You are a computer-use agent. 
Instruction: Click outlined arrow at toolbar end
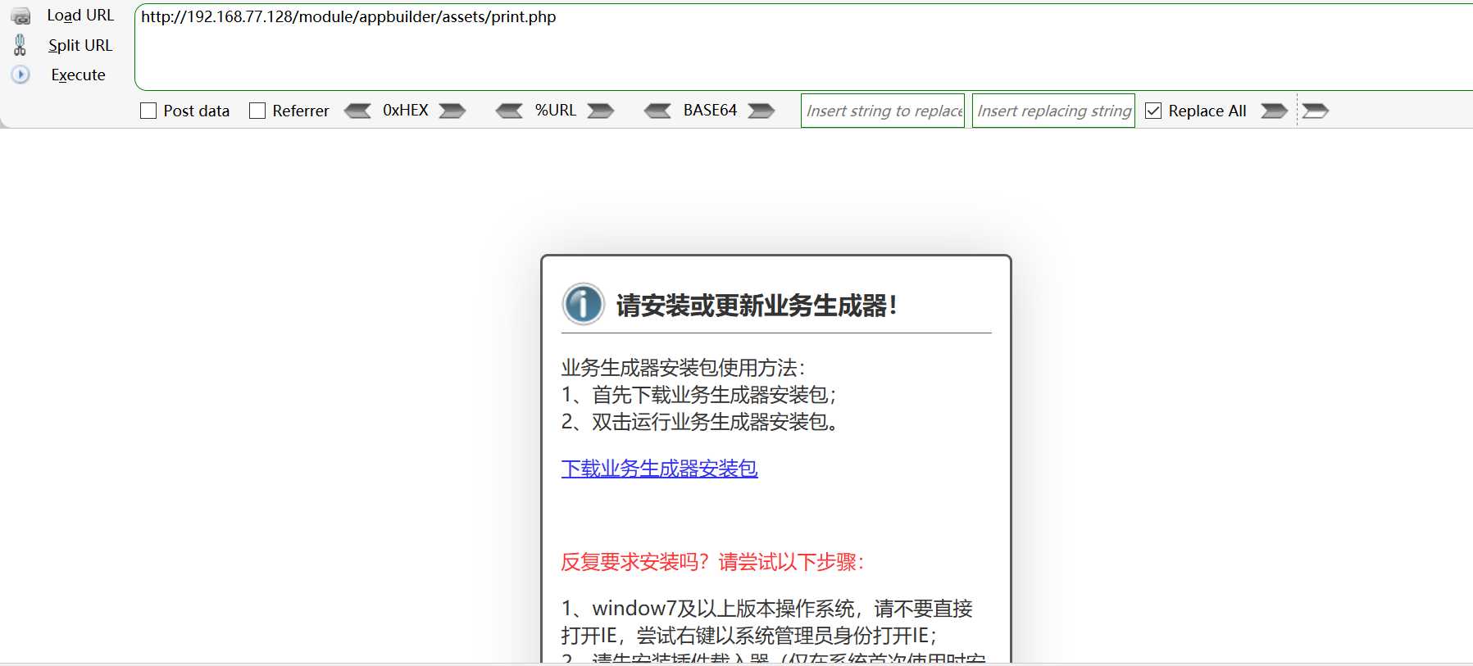1315,111
